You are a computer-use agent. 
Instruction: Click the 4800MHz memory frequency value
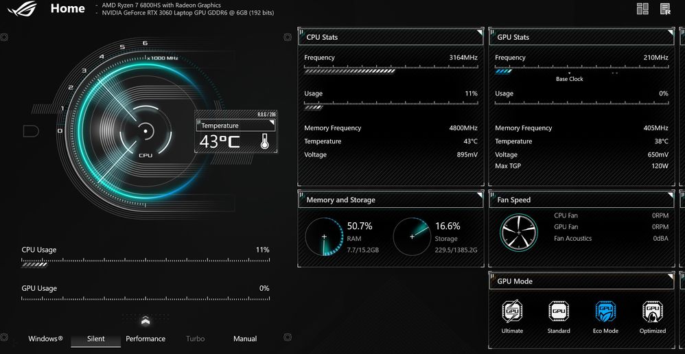463,128
